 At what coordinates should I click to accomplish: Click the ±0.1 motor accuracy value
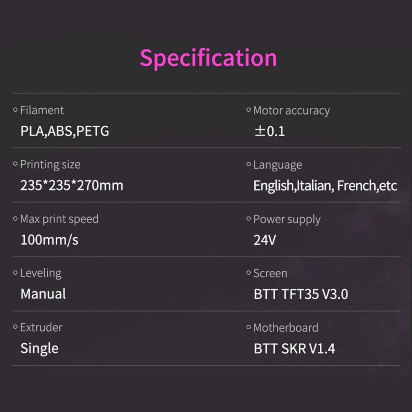point(270,131)
